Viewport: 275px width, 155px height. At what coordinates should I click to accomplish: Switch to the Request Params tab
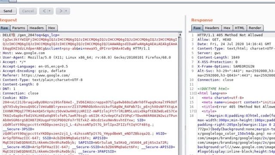(18, 28)
